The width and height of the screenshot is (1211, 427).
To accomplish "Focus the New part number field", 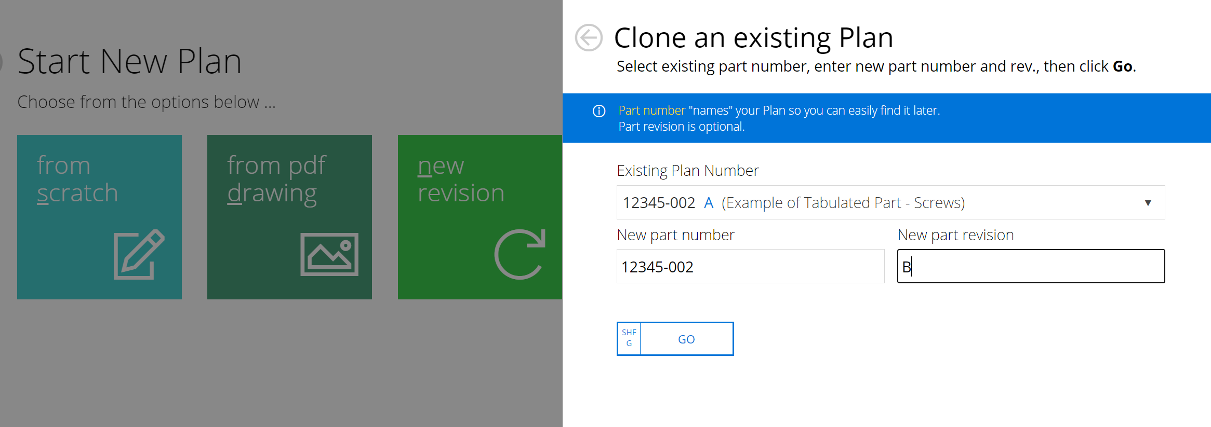I will pyautogui.click(x=750, y=267).
